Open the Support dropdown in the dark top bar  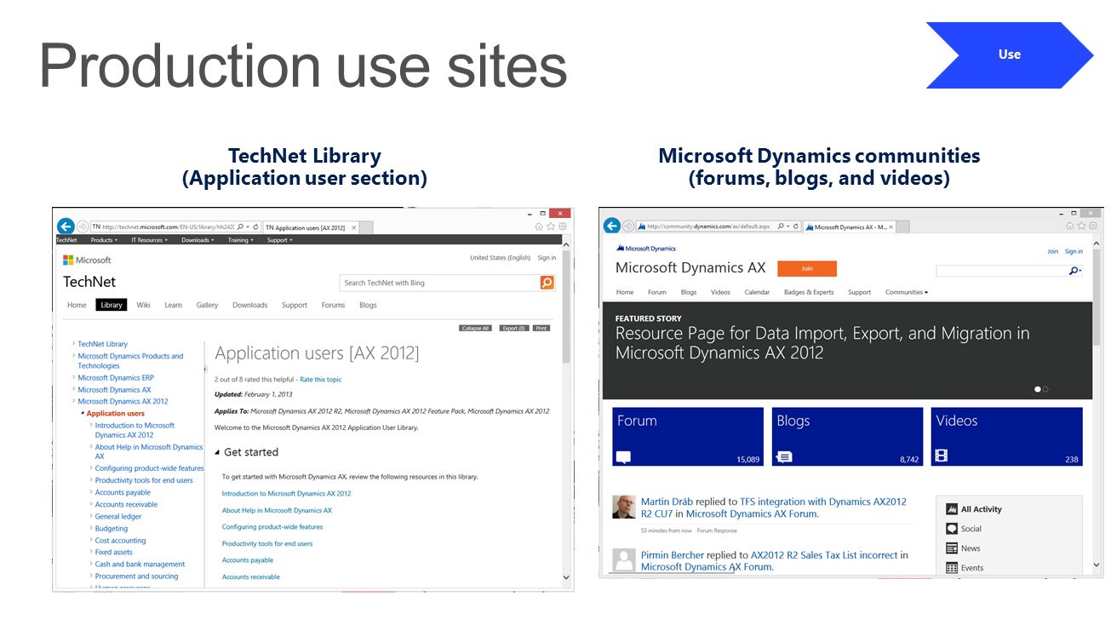pyautogui.click(x=280, y=240)
